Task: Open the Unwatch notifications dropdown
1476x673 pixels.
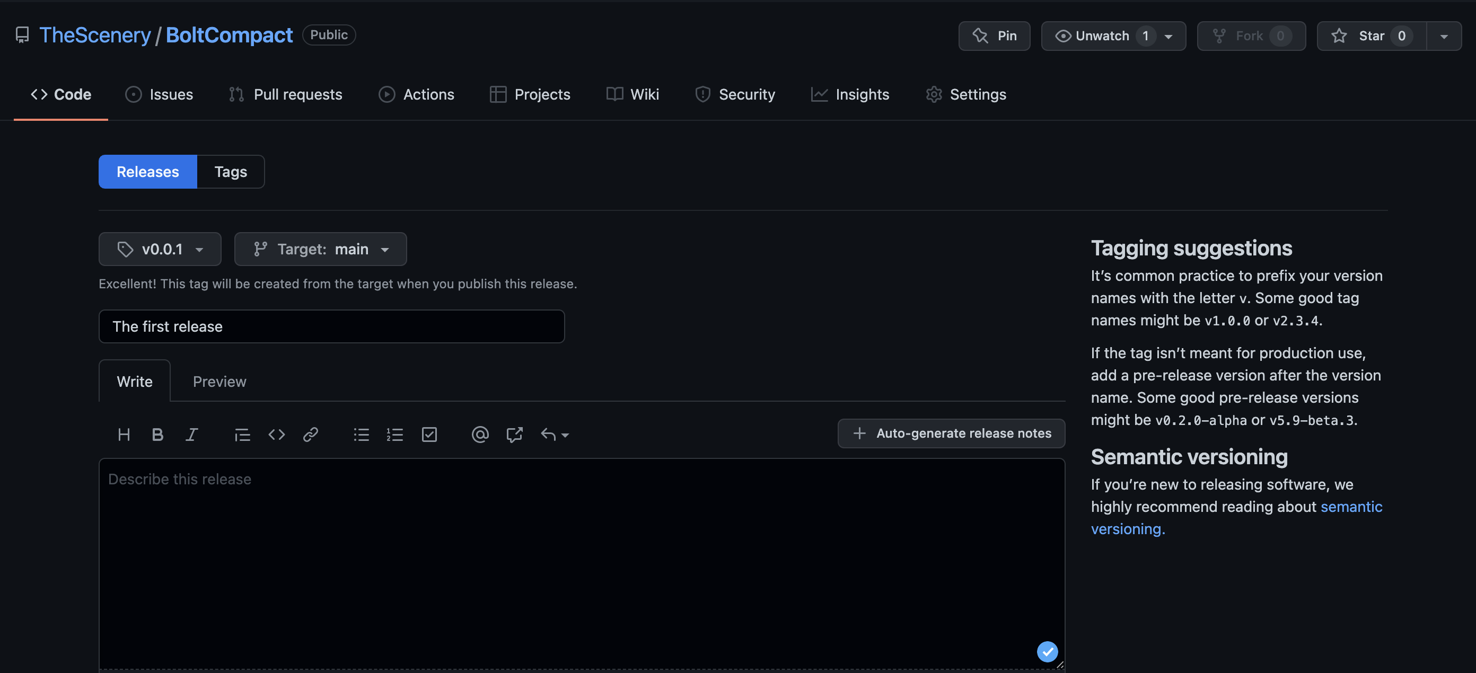Action: 1113,36
